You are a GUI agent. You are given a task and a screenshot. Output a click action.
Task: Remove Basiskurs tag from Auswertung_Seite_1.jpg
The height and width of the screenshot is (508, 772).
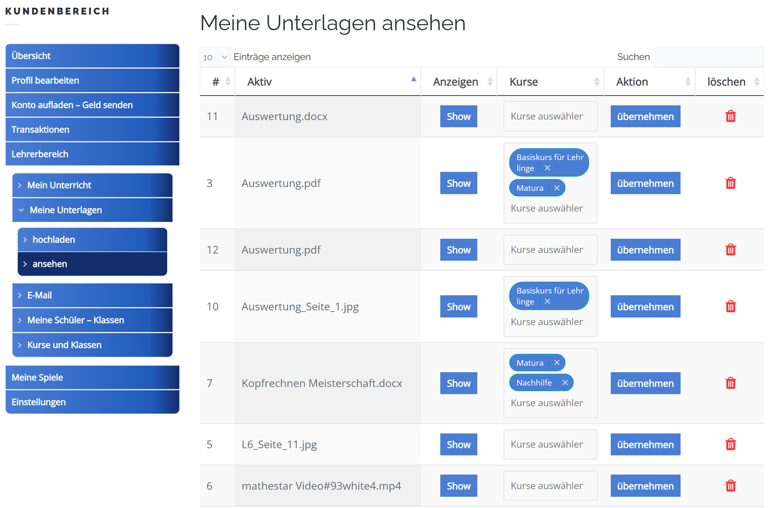[547, 301]
